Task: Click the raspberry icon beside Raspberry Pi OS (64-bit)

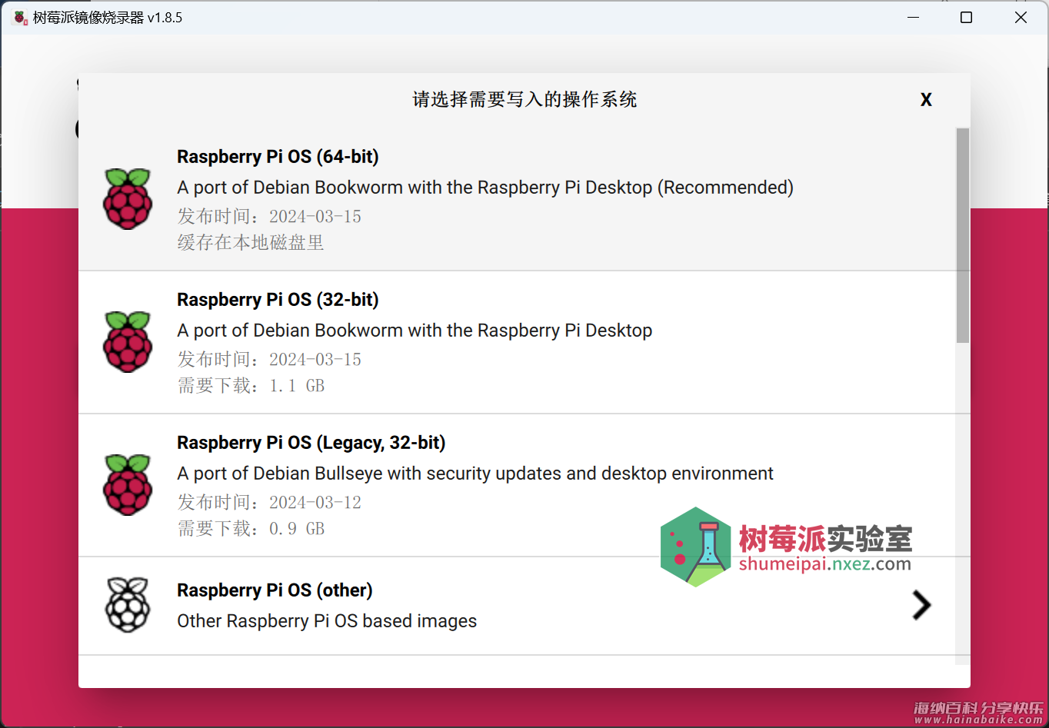Action: click(128, 199)
